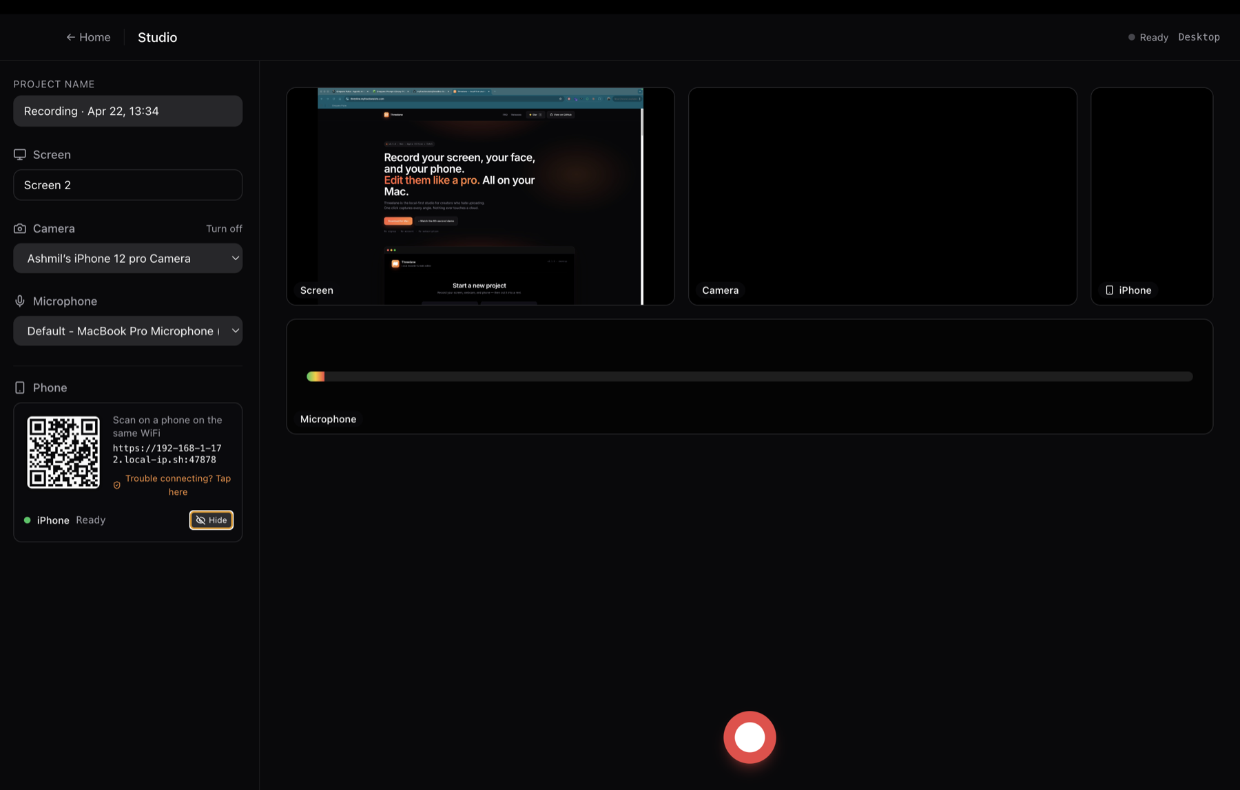Click the camera icon in the left sidebar
Image resolution: width=1240 pixels, height=790 pixels.
[x=19, y=228]
